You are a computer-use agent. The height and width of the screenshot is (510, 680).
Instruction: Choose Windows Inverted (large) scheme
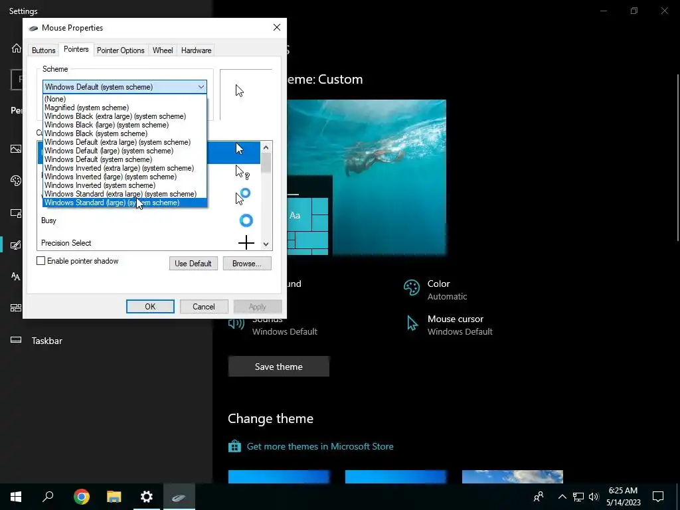[x=125, y=177]
